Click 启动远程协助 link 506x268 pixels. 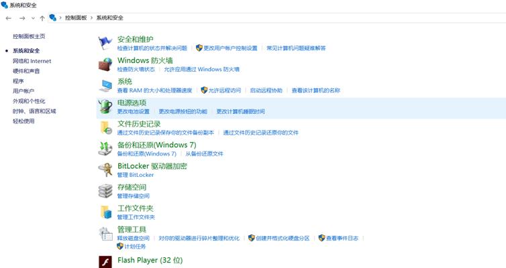tap(266, 90)
